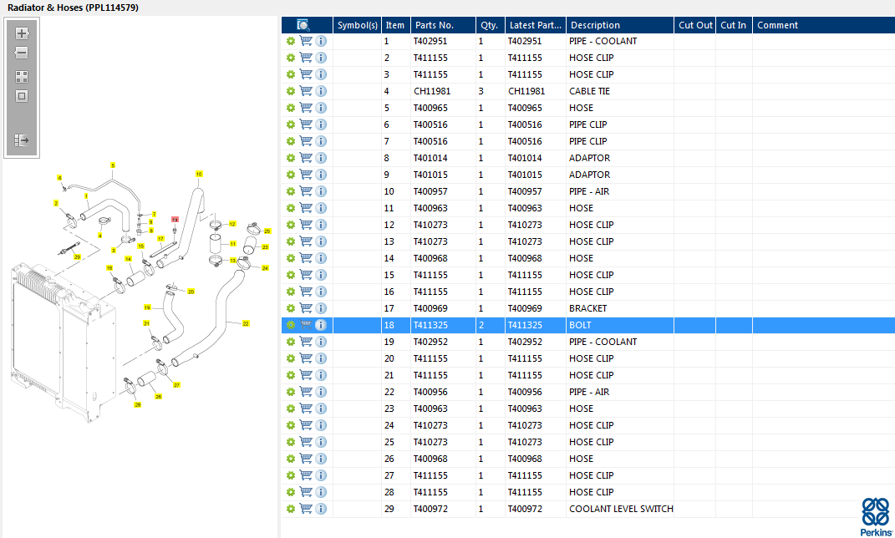Show info for item 4 CABLE TIE

322,91
